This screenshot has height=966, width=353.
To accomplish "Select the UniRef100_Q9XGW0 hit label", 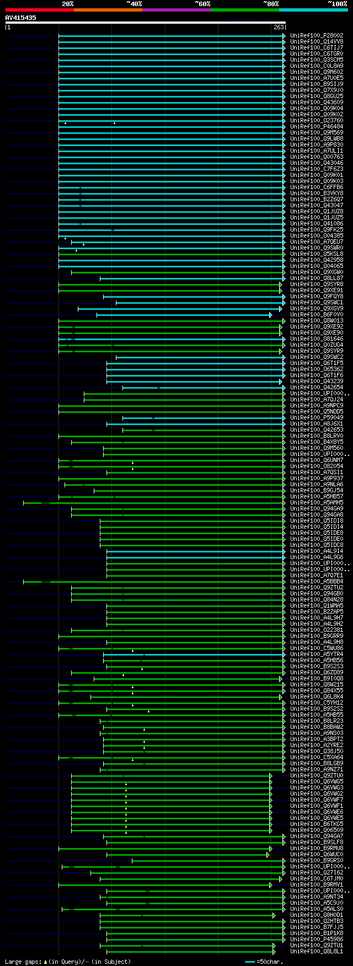I will pyautogui.click(x=317, y=272).
